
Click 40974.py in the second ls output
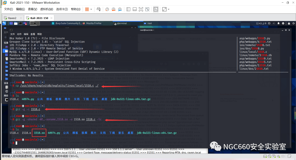[x=54, y=133]
